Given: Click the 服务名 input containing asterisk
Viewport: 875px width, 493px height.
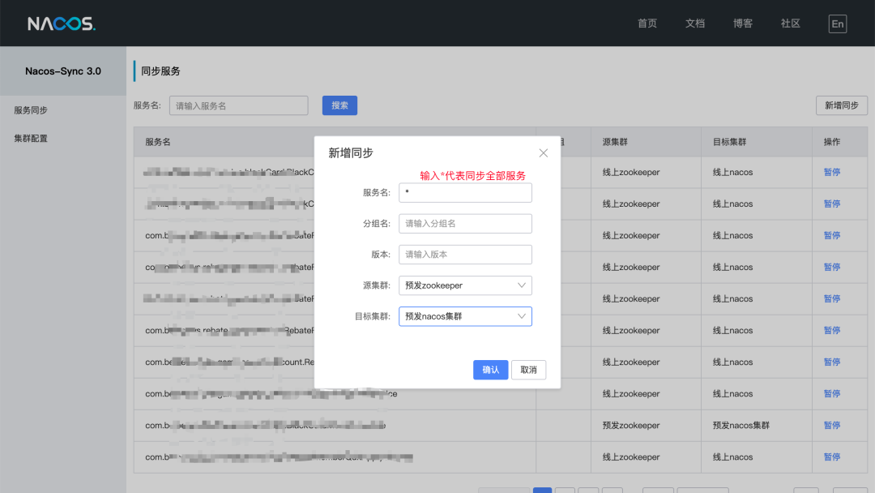Looking at the screenshot, I should (465, 192).
